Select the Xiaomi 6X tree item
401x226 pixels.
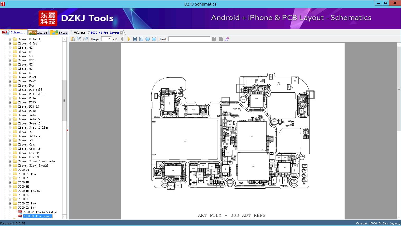pos(25,48)
